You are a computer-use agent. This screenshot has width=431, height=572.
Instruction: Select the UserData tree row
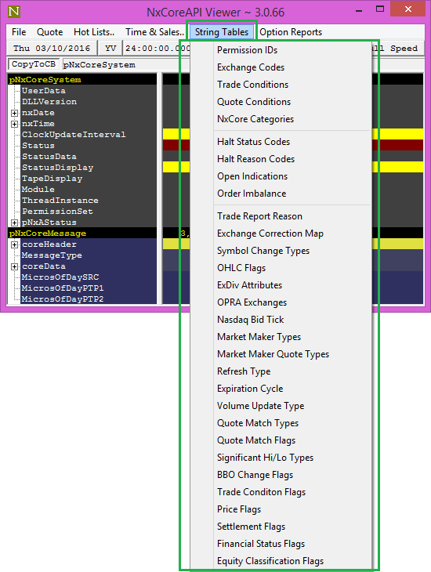click(x=43, y=90)
